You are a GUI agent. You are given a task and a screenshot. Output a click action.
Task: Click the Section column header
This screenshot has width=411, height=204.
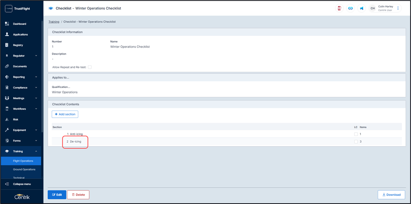pos(57,127)
